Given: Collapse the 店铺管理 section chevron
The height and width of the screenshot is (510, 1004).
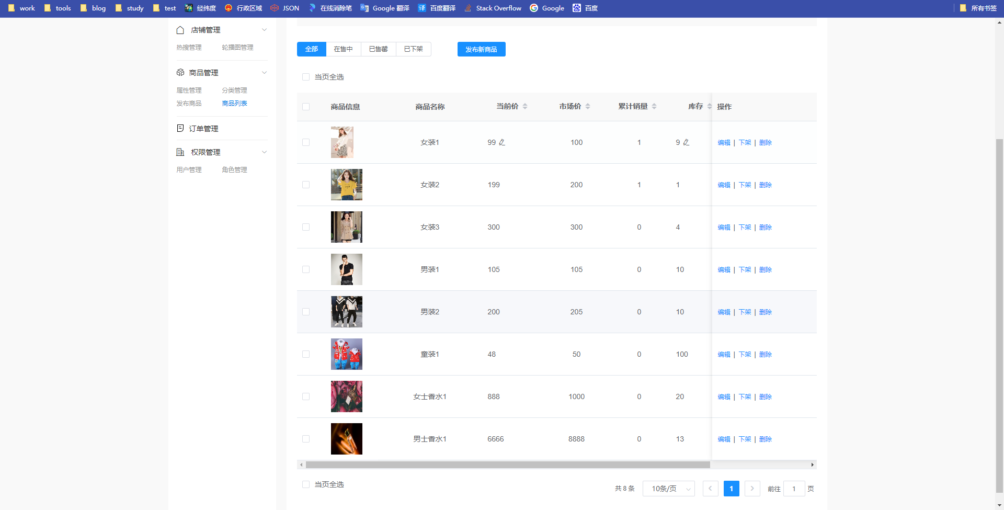Looking at the screenshot, I should coord(265,29).
